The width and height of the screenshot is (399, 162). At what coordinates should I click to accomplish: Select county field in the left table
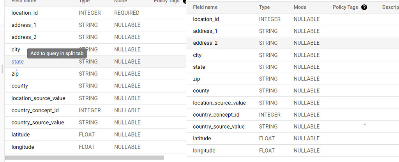click(x=19, y=86)
